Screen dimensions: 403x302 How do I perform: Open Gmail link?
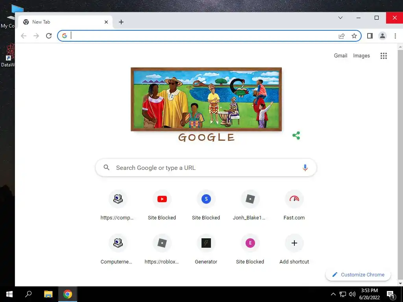(340, 56)
